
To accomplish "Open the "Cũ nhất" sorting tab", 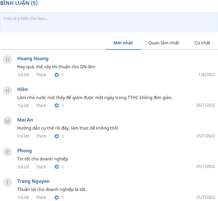I will [x=202, y=43].
